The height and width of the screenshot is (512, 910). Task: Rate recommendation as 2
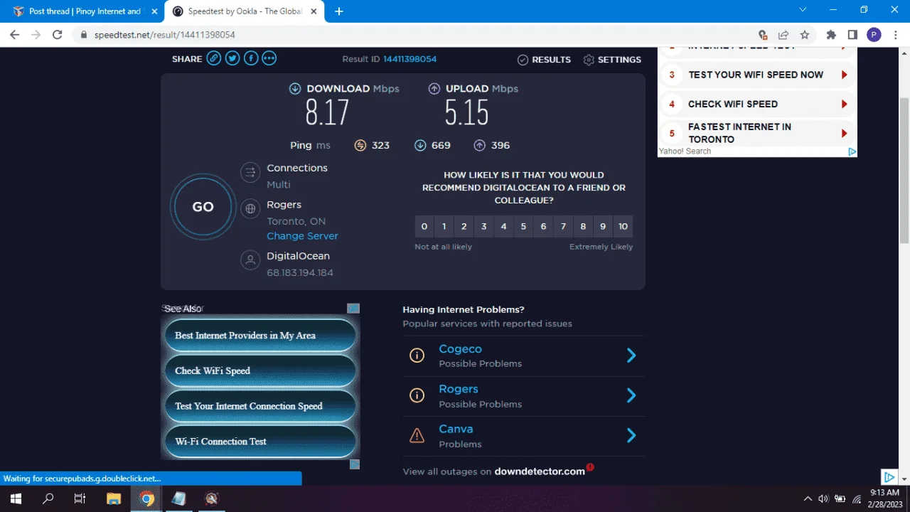464,226
